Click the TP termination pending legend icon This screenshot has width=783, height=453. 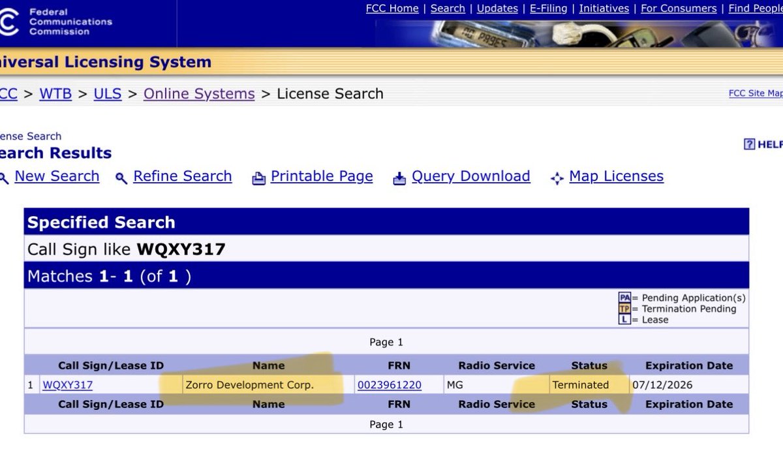pyautogui.click(x=624, y=309)
